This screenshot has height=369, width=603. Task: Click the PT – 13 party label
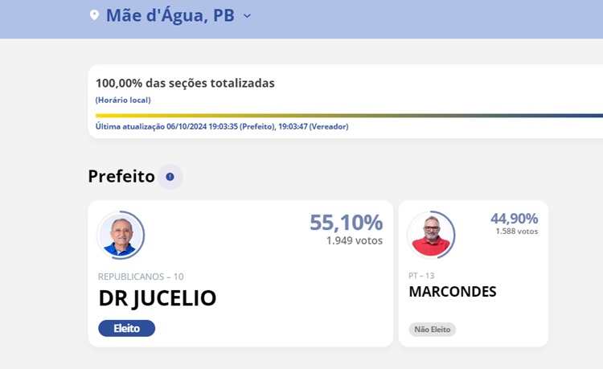421,276
